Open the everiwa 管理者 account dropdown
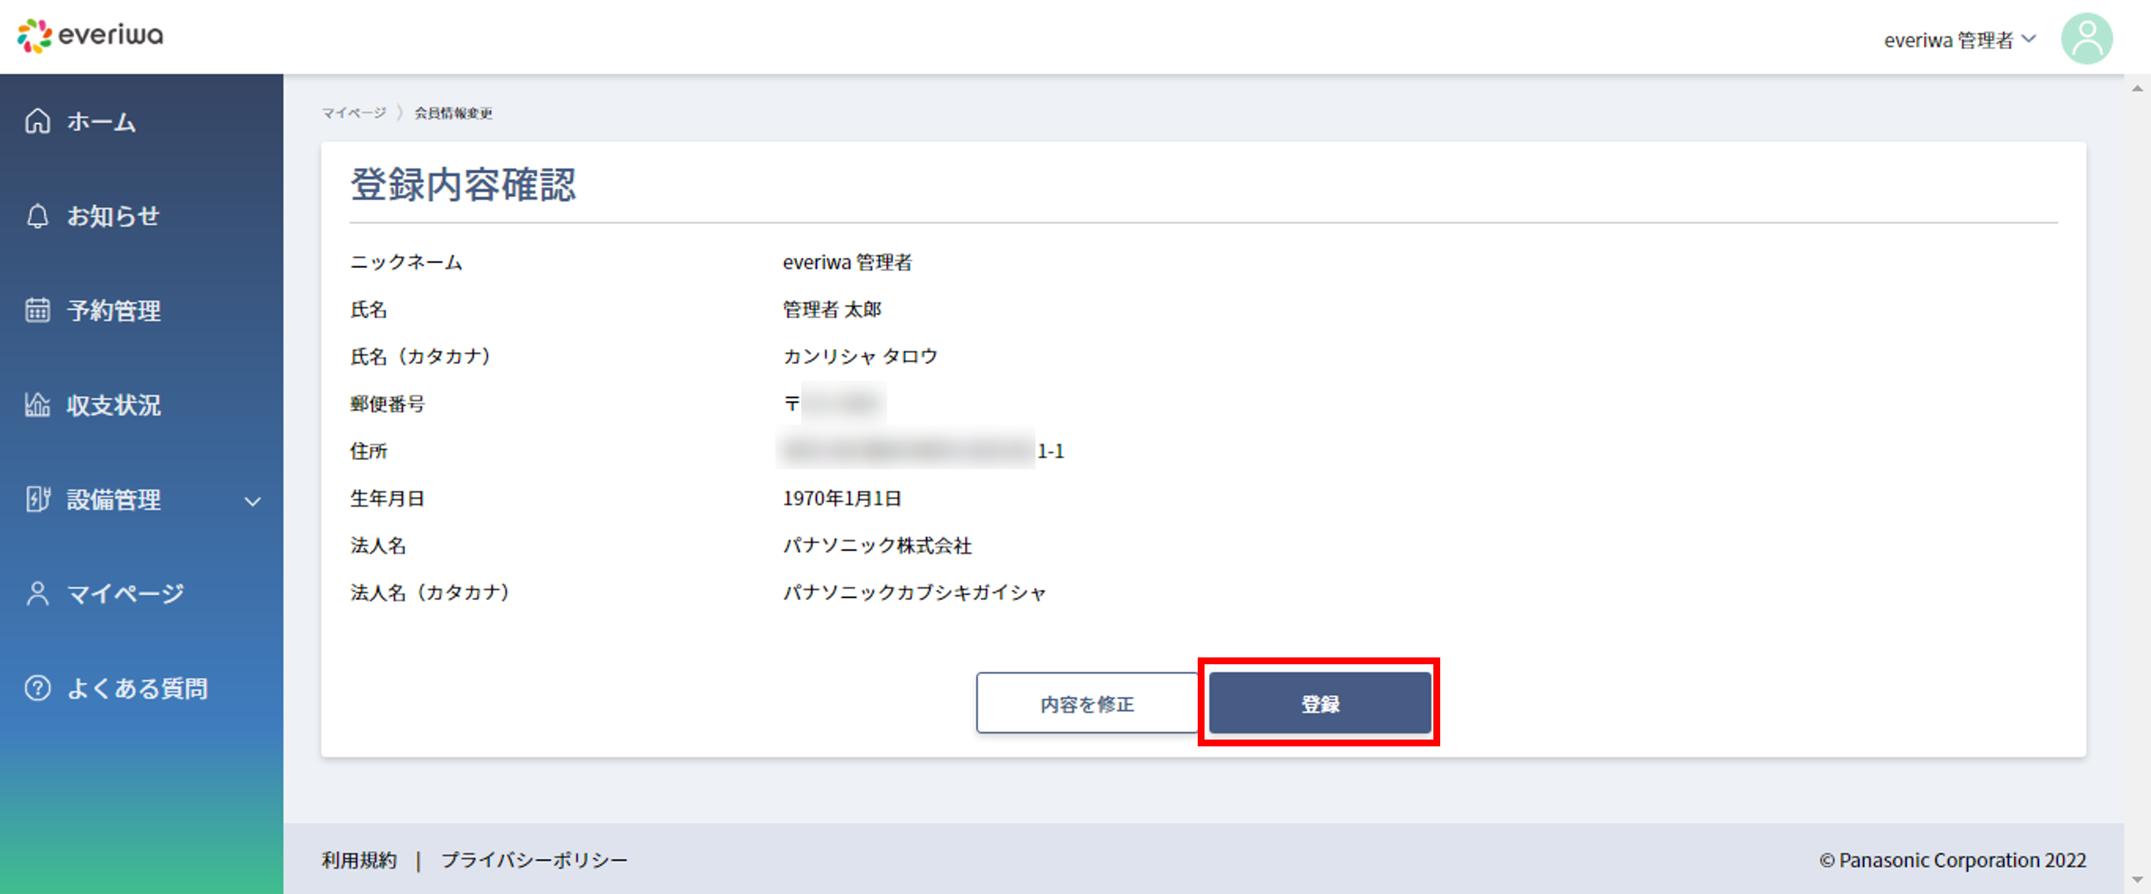 [1959, 40]
